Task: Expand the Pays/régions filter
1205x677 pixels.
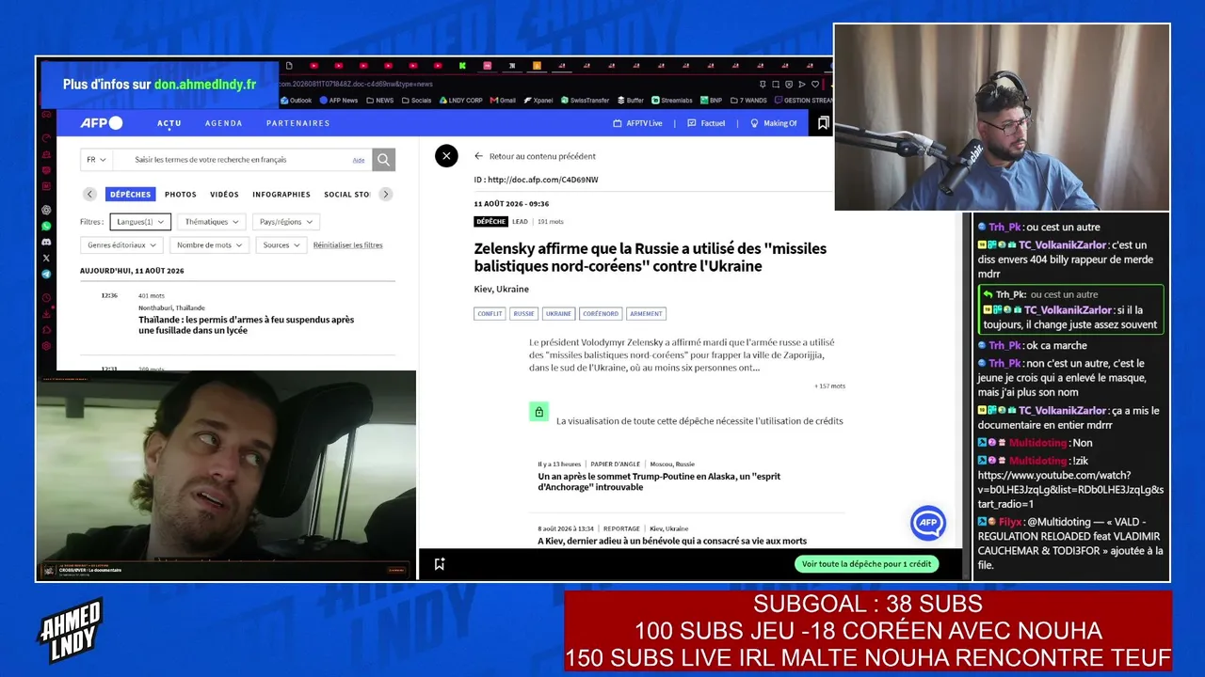Action: coord(286,222)
